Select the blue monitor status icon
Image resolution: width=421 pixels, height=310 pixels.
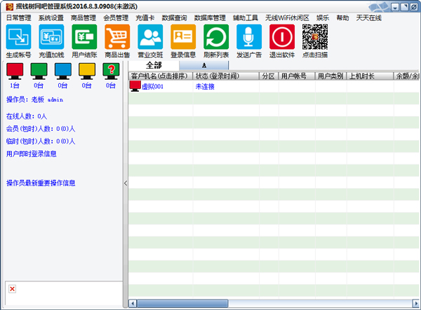coord(63,71)
